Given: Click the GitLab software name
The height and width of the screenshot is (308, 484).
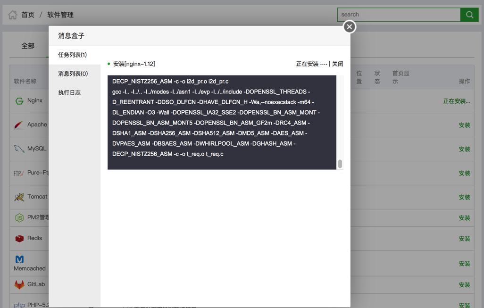Looking at the screenshot, I should pos(36,284).
